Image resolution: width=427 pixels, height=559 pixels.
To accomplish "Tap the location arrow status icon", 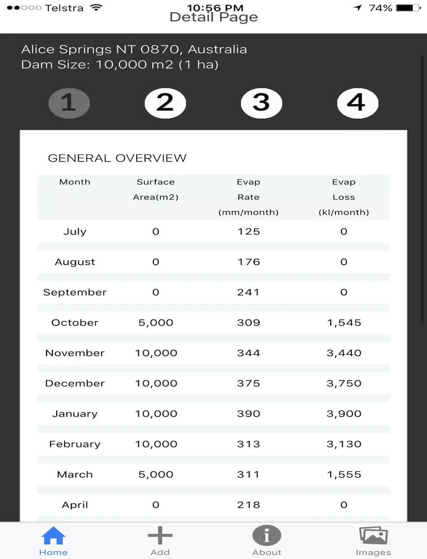I will click(x=358, y=8).
